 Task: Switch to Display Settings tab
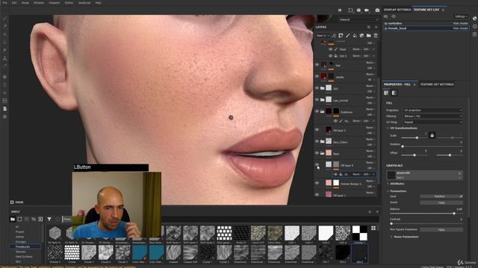pyautogui.click(x=397, y=10)
